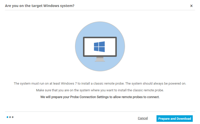Click the Cancel link
The image size is (200, 124).
pos(143,118)
